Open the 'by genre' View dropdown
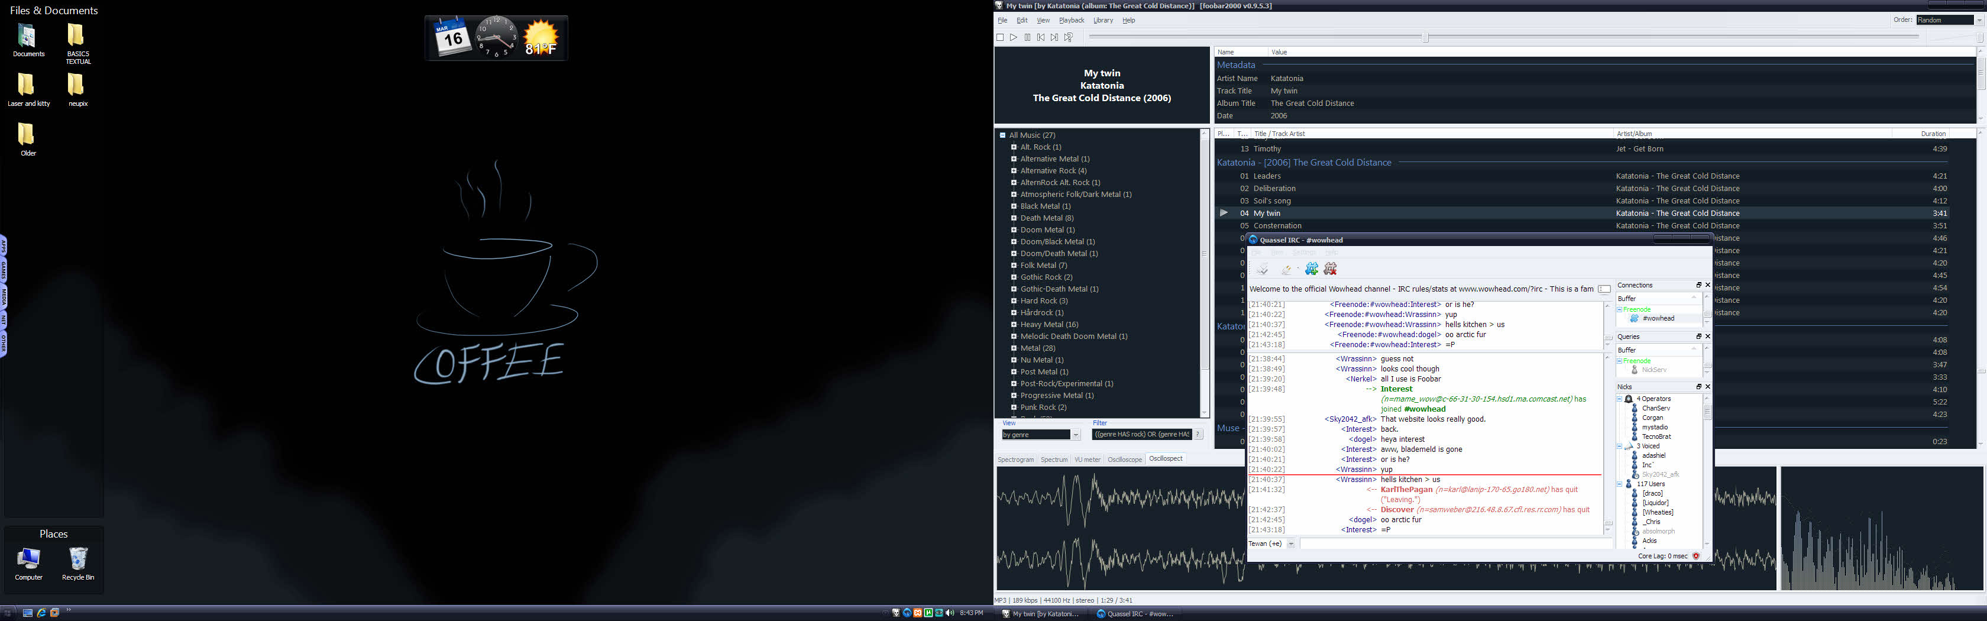1987x621 pixels. click(1075, 435)
